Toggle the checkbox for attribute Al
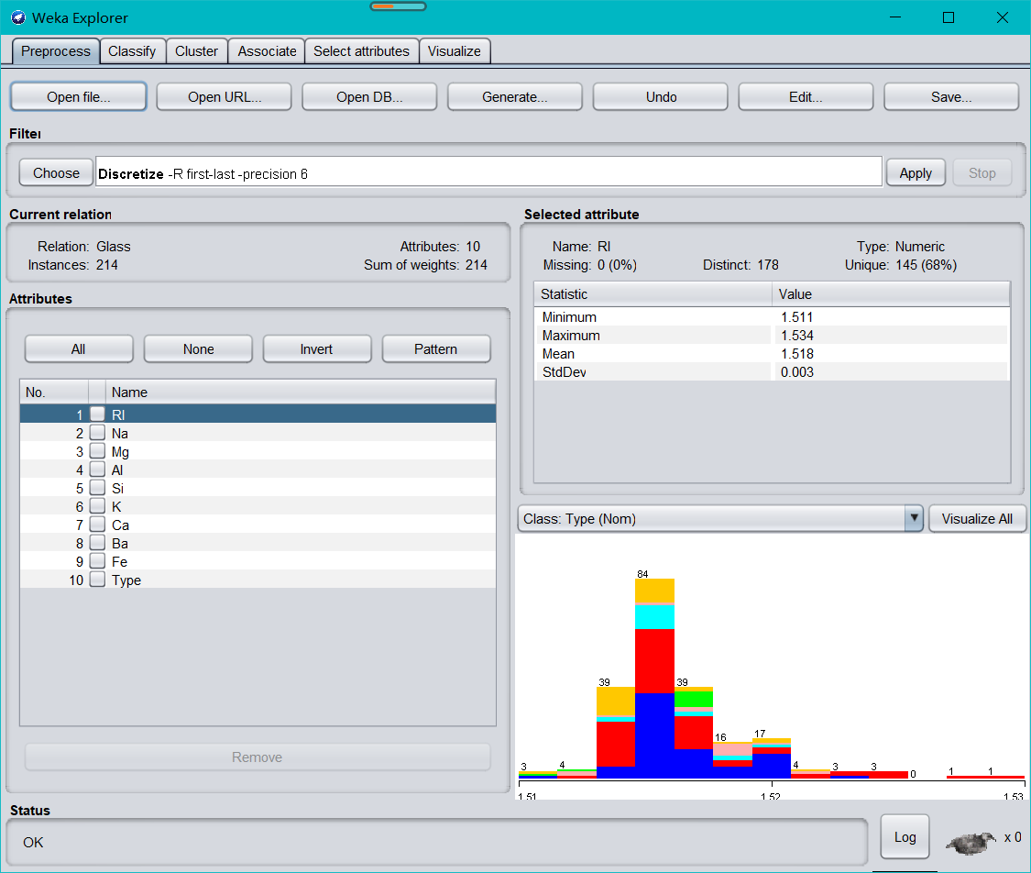Image resolution: width=1031 pixels, height=873 pixels. point(97,470)
